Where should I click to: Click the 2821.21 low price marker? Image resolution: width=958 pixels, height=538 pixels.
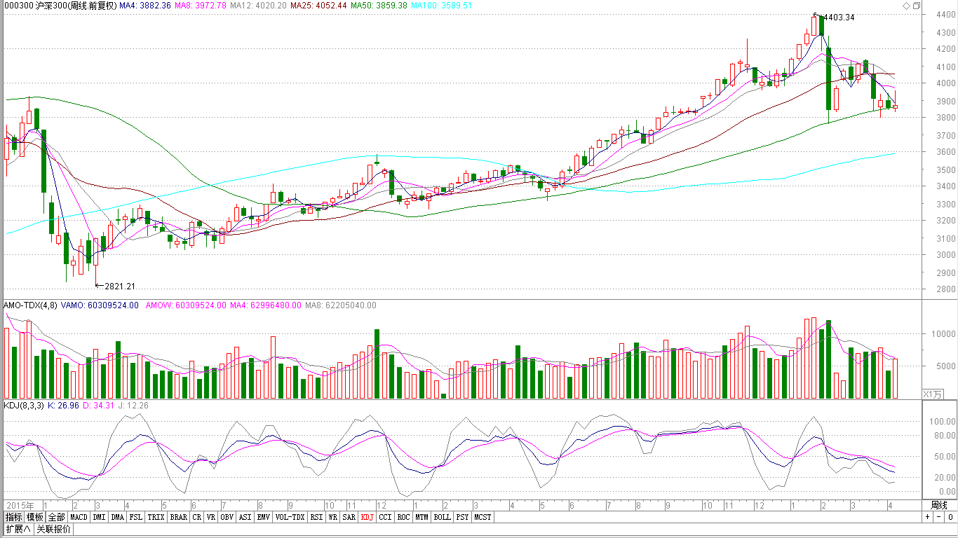pos(119,287)
